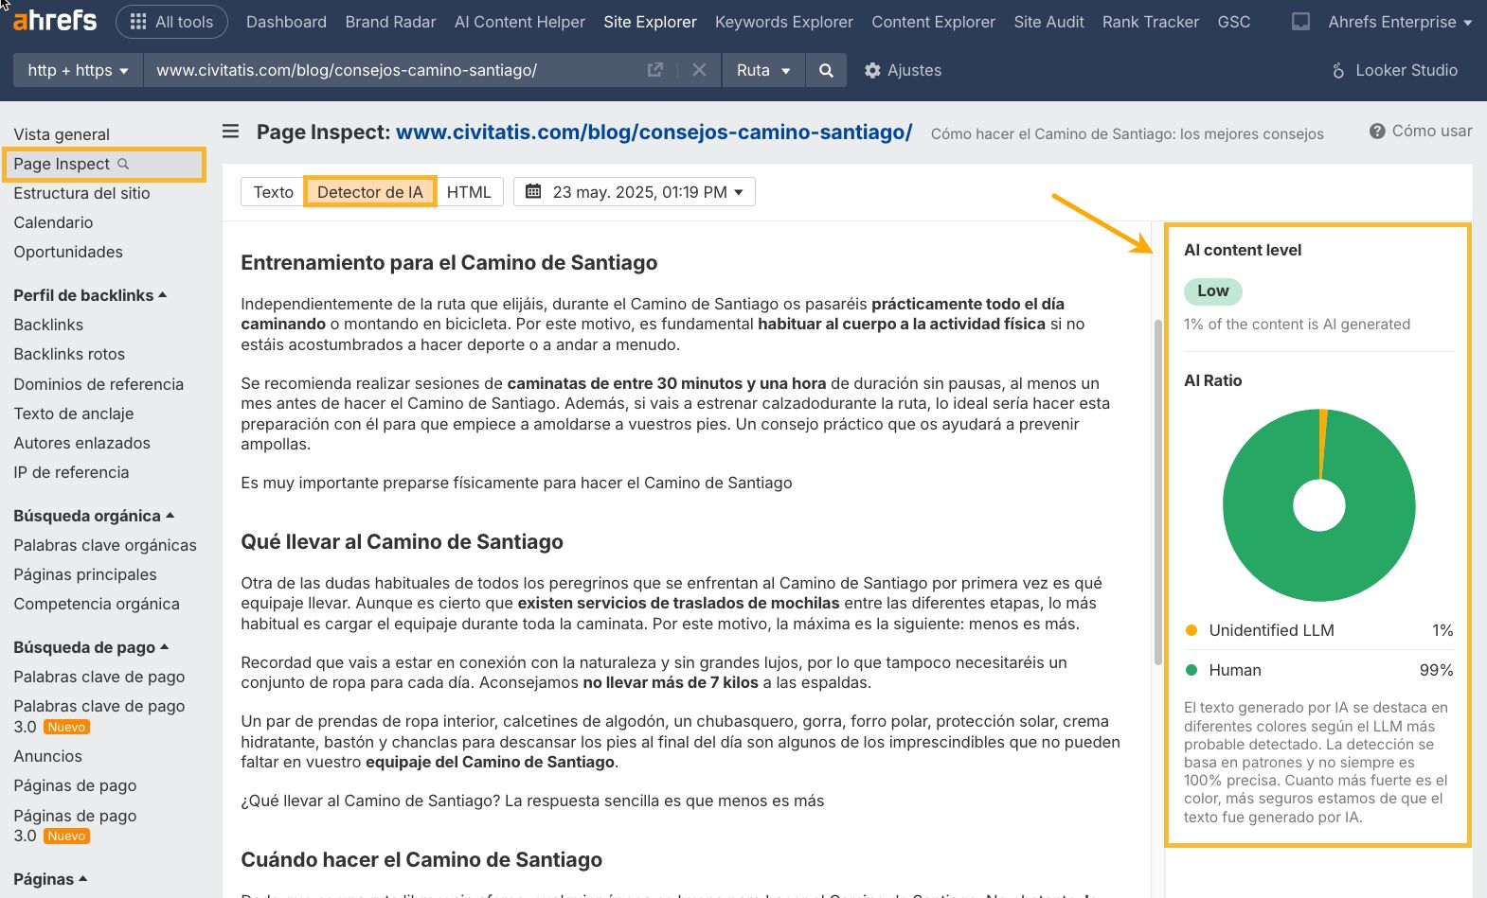Toggle the sidebar hamburger menu
Image resolution: width=1487 pixels, height=898 pixels.
click(x=230, y=132)
